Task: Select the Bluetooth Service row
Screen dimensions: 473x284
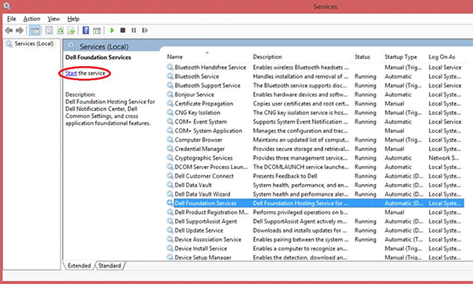Action: 315,76
